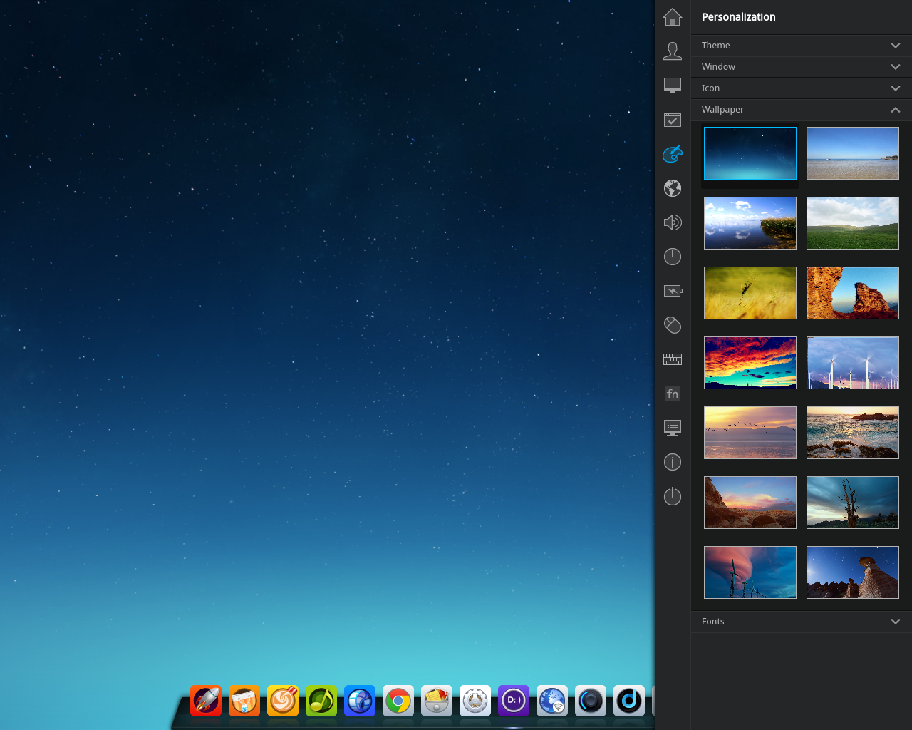Select the flying birds at dusk wallpaper
This screenshot has width=912, height=730.
[750, 433]
